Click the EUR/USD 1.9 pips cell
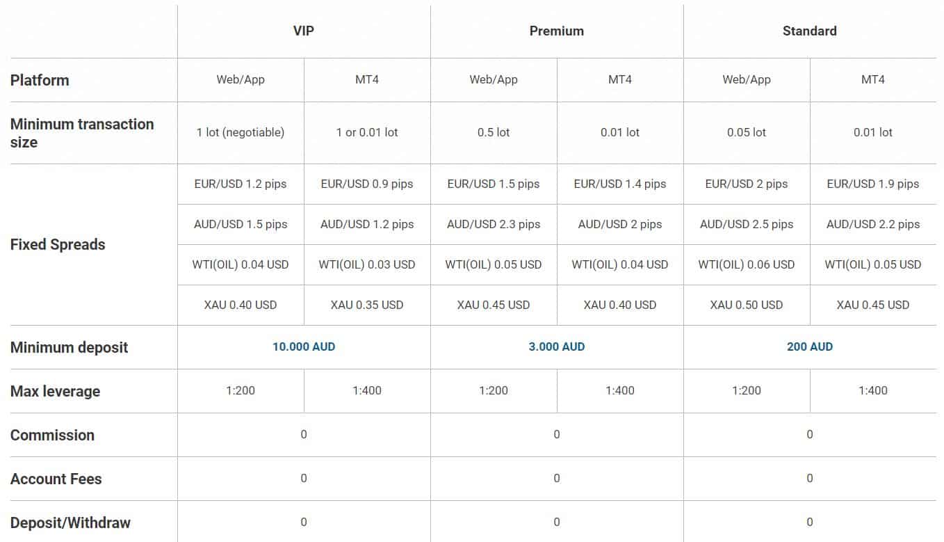The image size is (944, 542). click(873, 184)
